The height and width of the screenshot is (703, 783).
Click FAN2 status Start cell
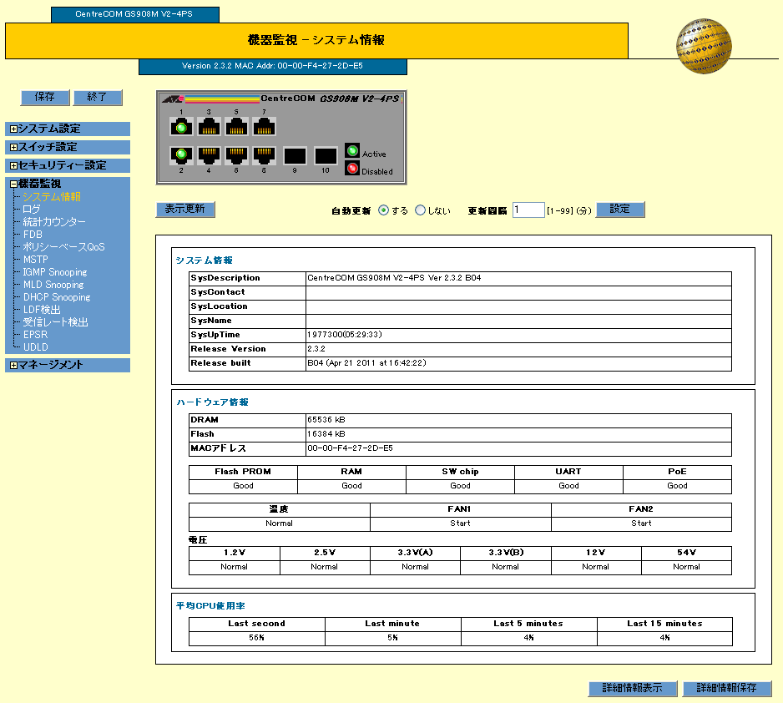[x=642, y=523]
